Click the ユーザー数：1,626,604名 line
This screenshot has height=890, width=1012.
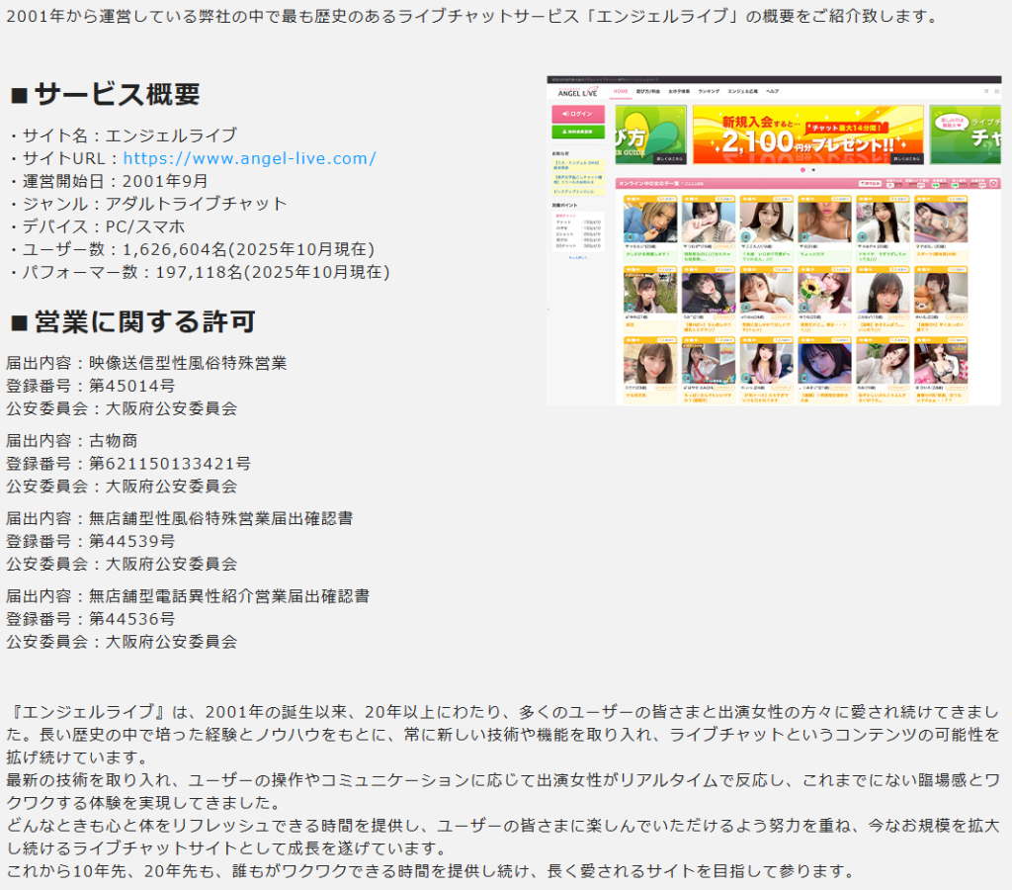click(x=193, y=249)
